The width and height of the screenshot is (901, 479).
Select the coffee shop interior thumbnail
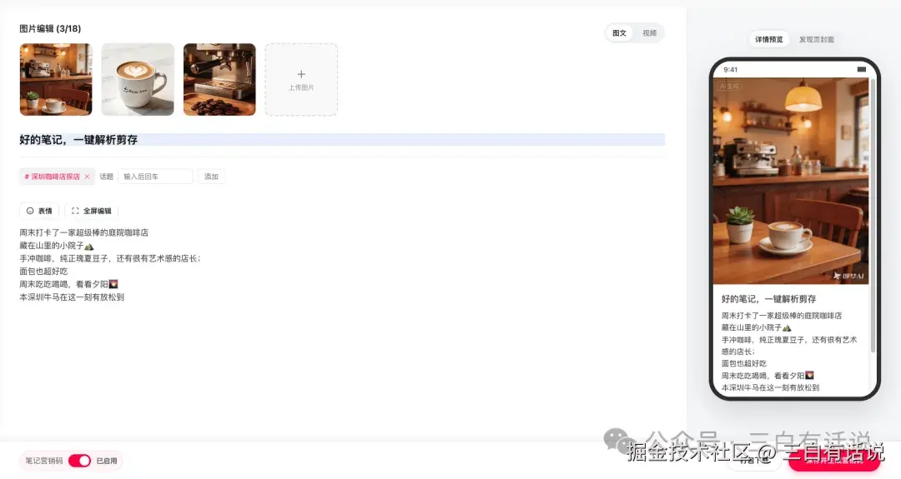56,79
